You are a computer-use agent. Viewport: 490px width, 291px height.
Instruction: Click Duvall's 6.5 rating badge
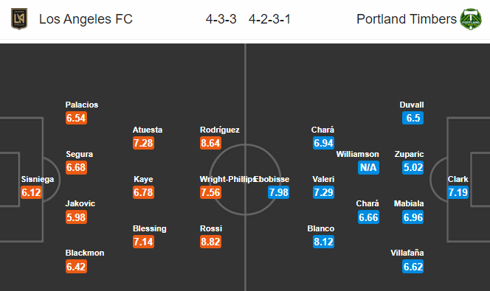point(413,118)
